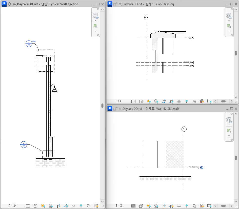Toggle crop region visibility in Typical Wall Section
Image resolution: width=239 pixels, height=209 pixels.
coord(66,206)
